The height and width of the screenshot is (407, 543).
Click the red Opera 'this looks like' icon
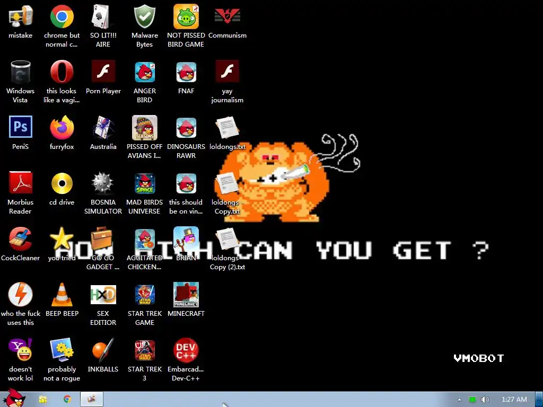coord(62,72)
